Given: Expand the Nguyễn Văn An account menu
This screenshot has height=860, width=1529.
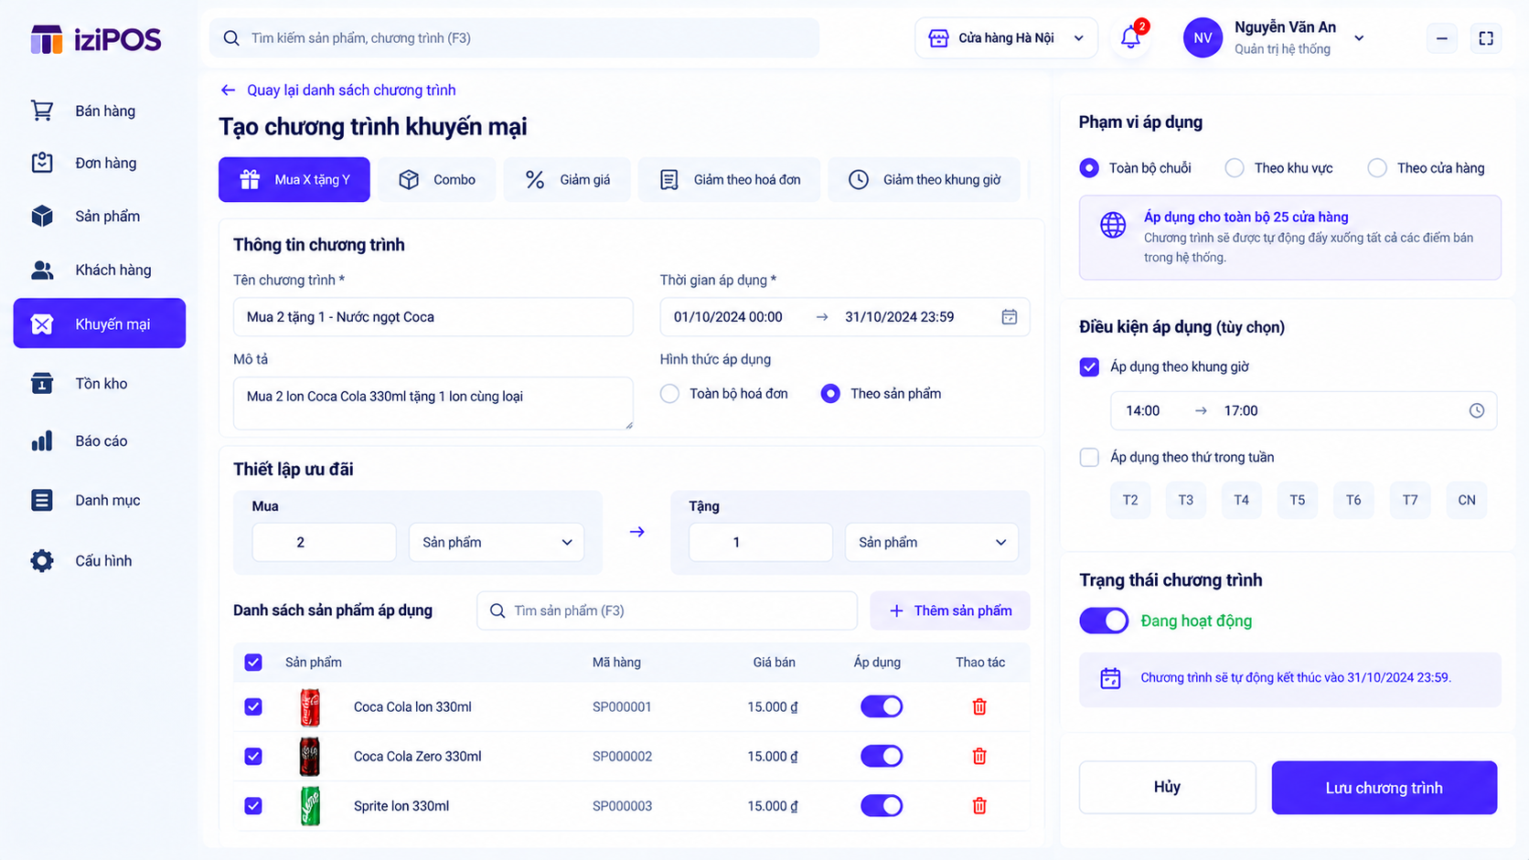Looking at the screenshot, I should pyautogui.click(x=1360, y=38).
